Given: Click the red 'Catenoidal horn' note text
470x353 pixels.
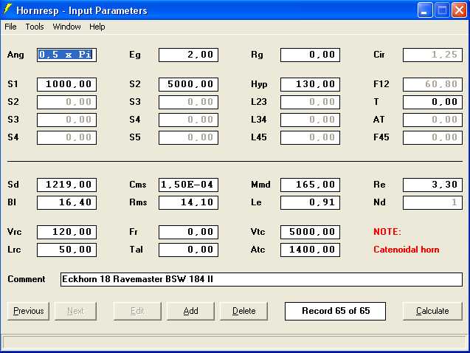Looking at the screenshot, I should [406, 250].
